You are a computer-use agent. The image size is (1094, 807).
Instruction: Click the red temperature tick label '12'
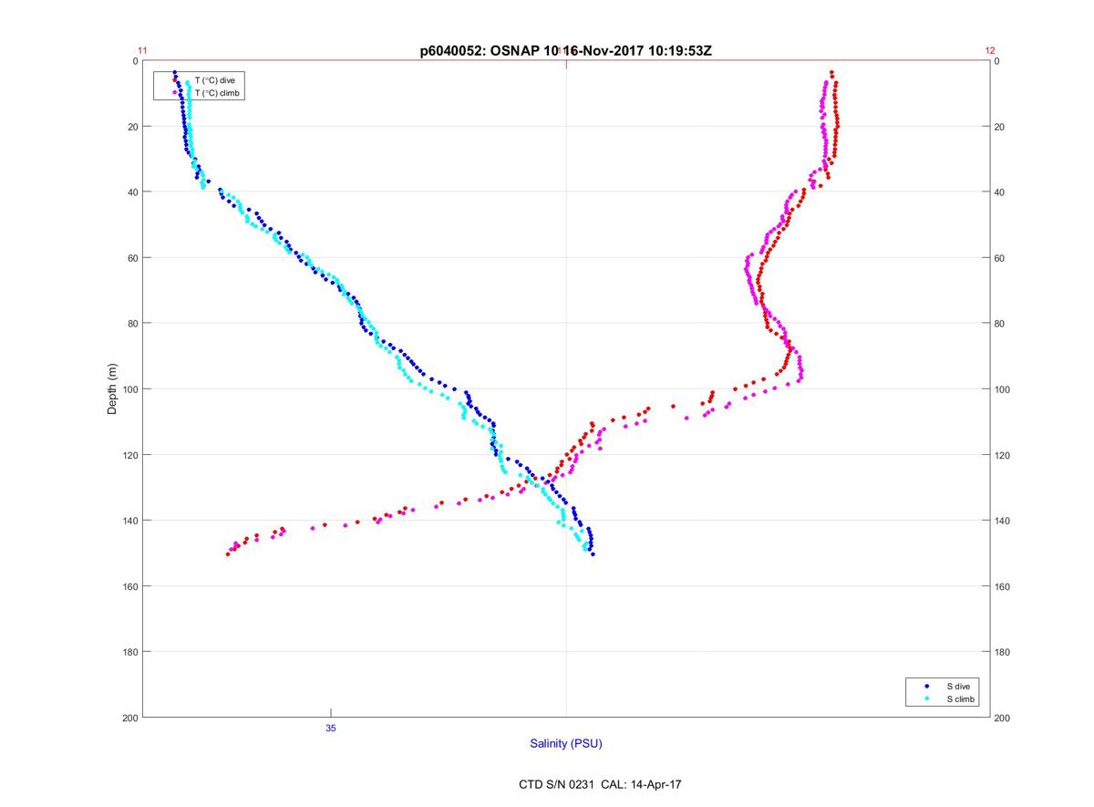point(990,51)
